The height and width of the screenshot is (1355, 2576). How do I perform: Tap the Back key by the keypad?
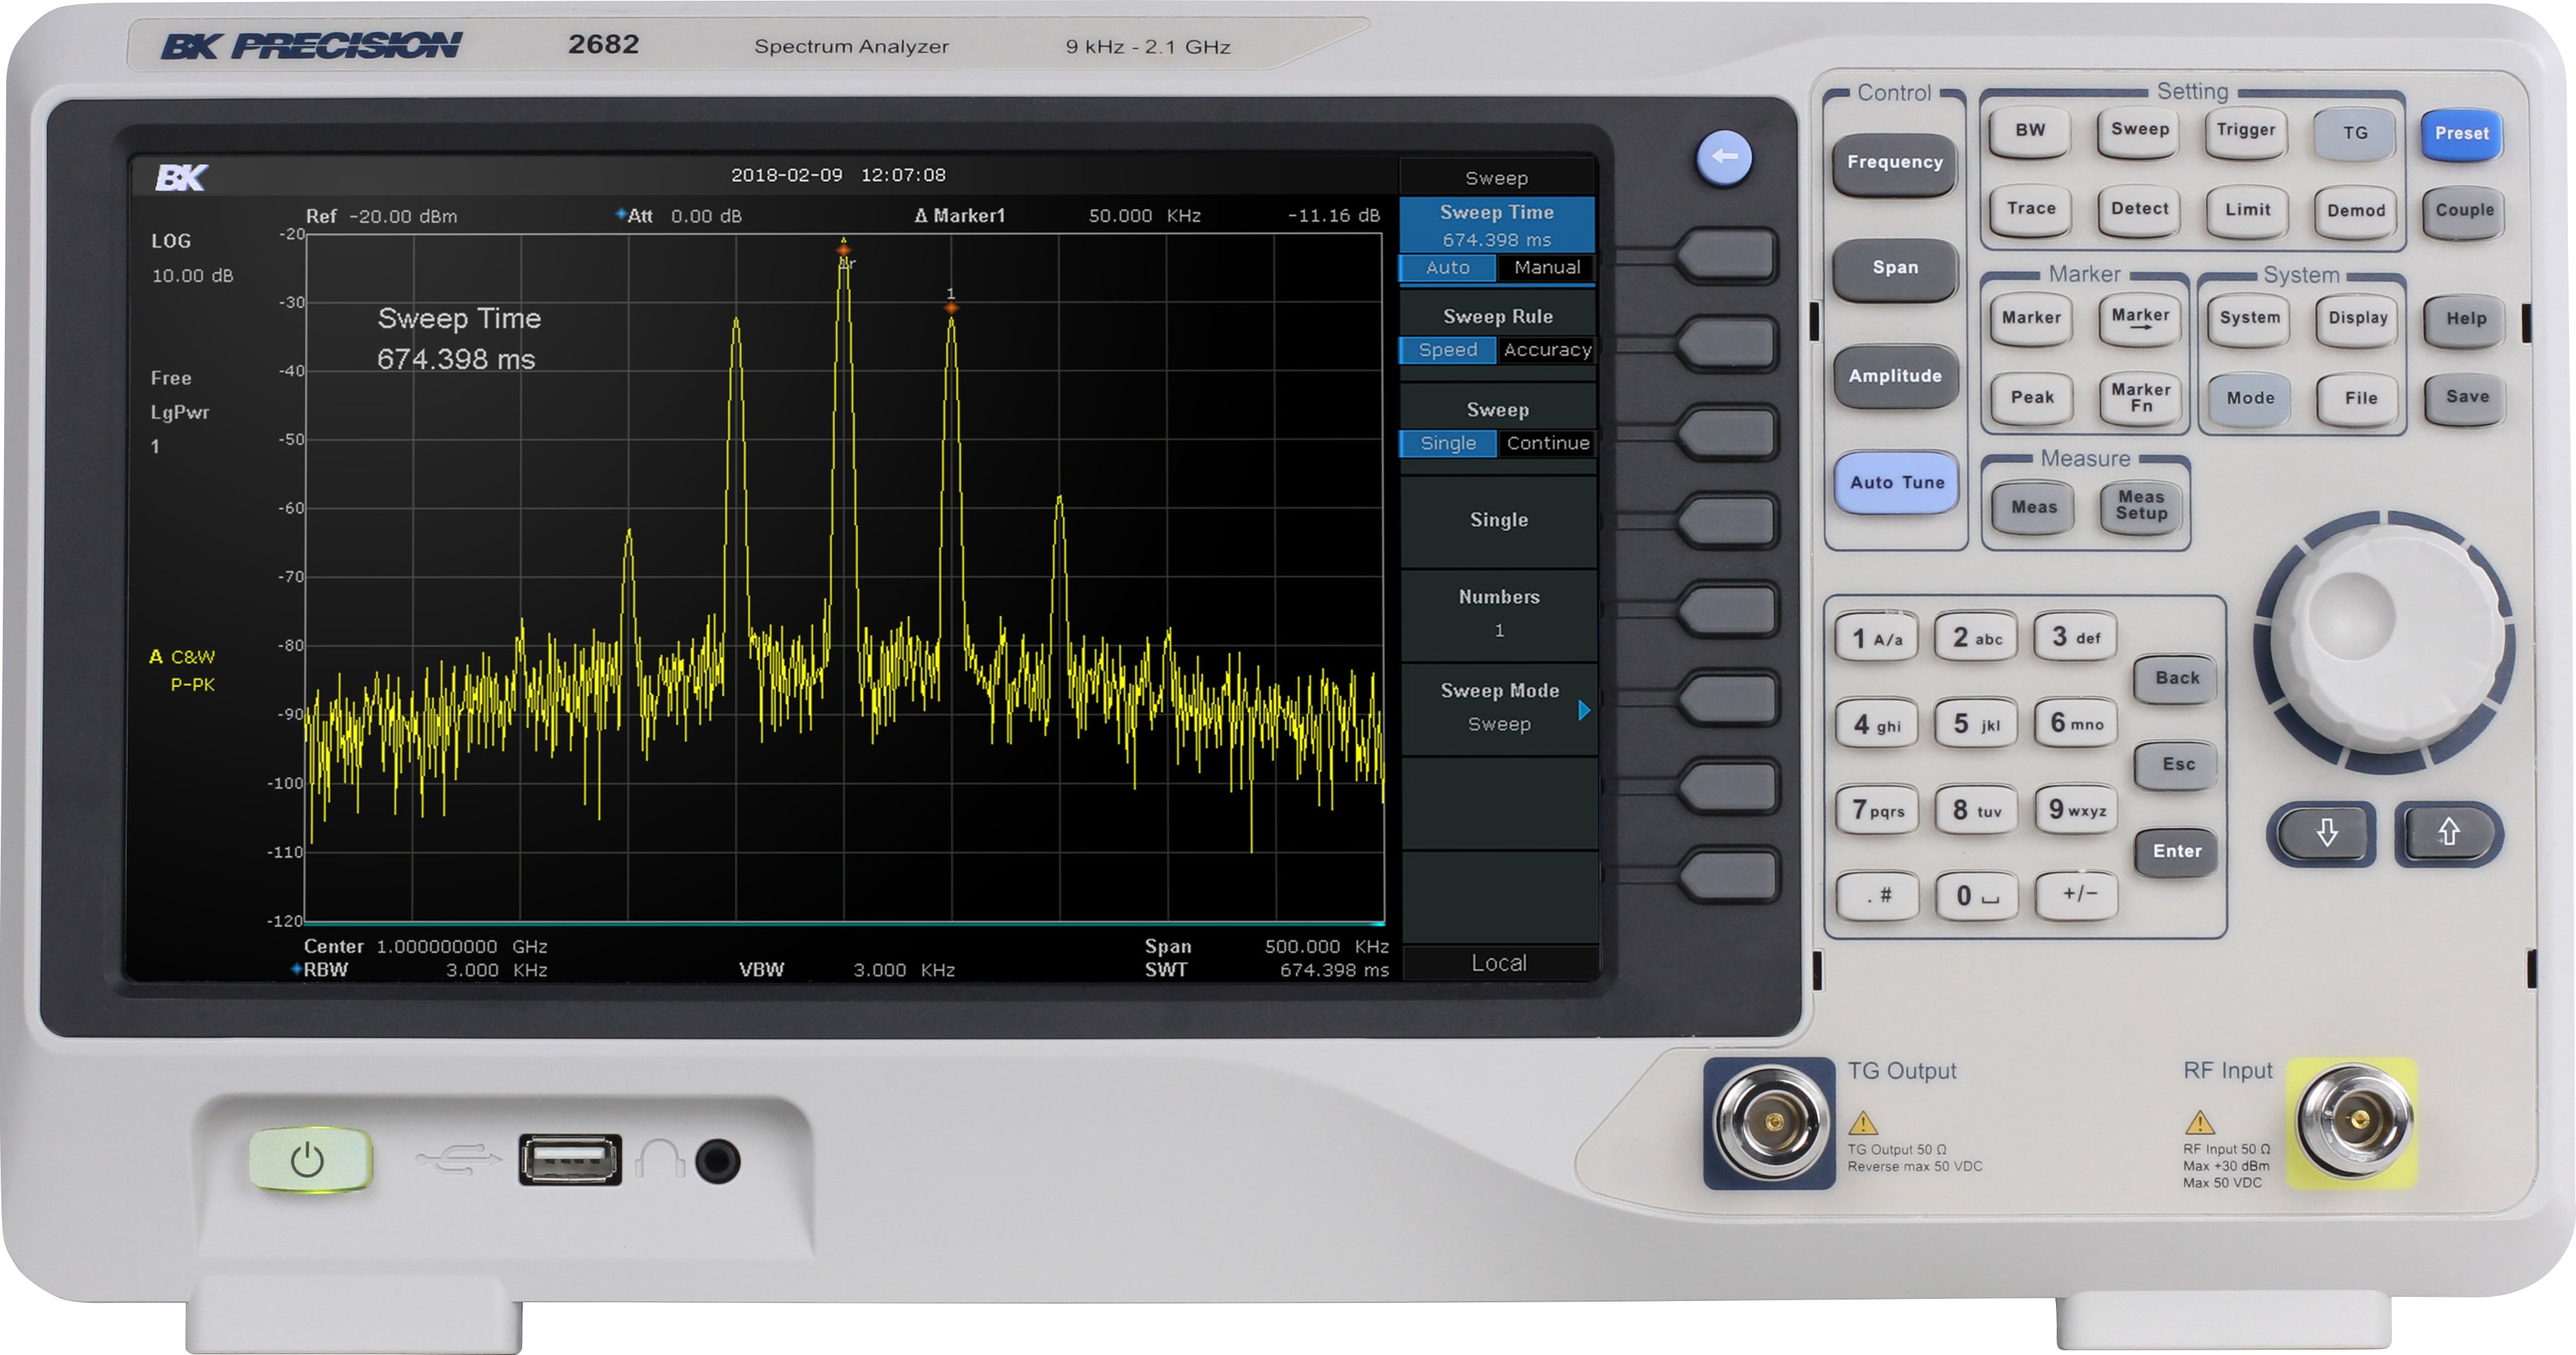pos(2176,679)
